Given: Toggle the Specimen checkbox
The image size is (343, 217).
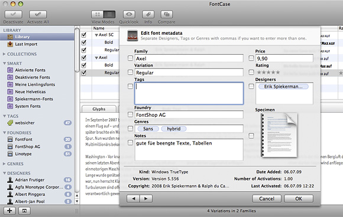Looking at the screenshot, I should coord(251,136).
